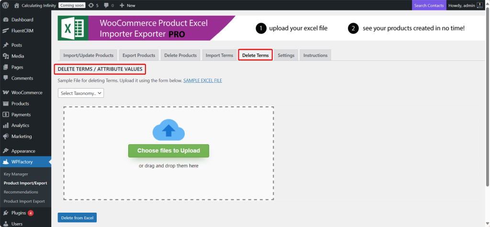
Task: Click the Users person icon
Action: pos(6,224)
